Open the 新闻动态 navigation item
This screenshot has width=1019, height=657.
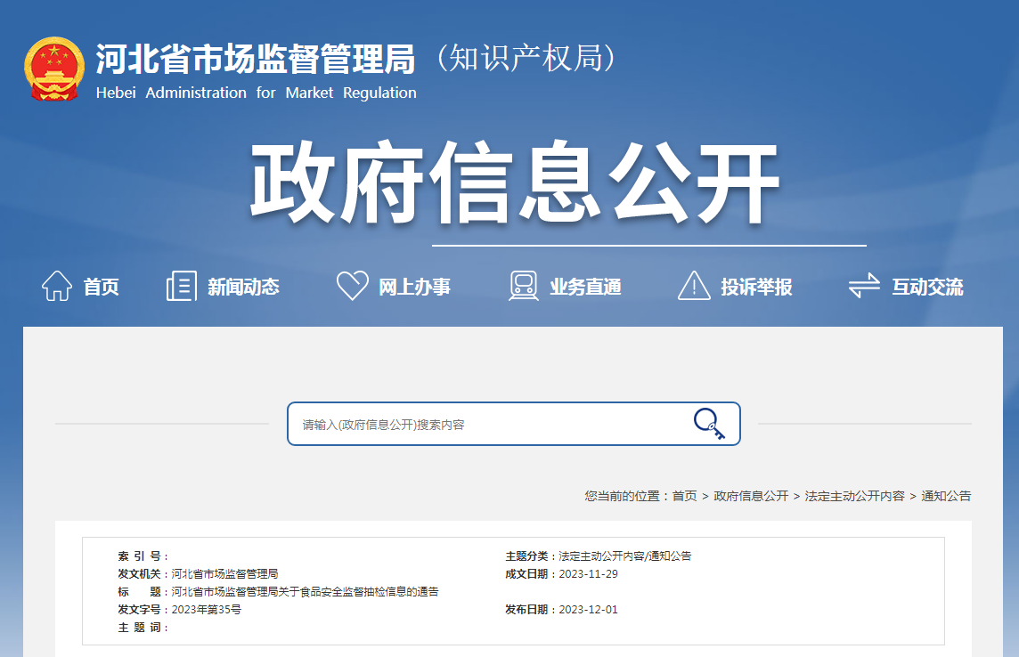(243, 287)
